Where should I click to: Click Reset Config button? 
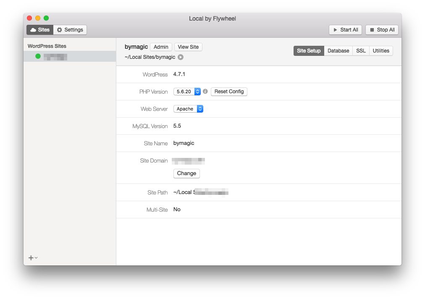pyautogui.click(x=229, y=92)
